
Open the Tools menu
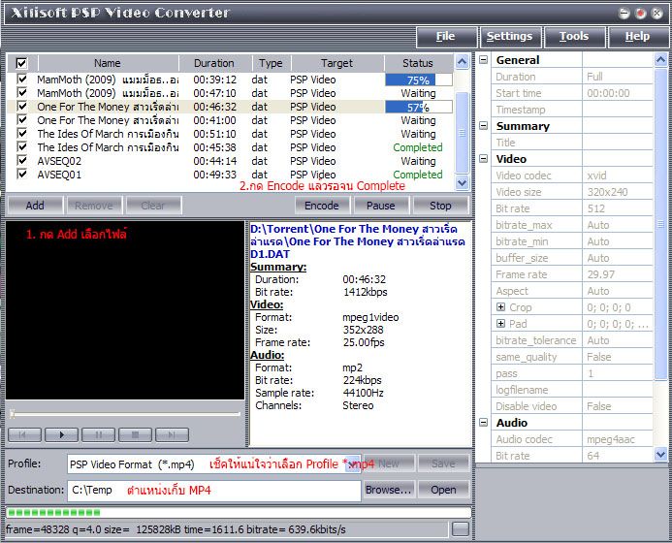pyautogui.click(x=574, y=37)
